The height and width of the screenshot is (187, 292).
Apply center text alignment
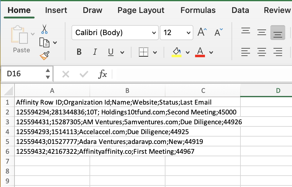262,52
